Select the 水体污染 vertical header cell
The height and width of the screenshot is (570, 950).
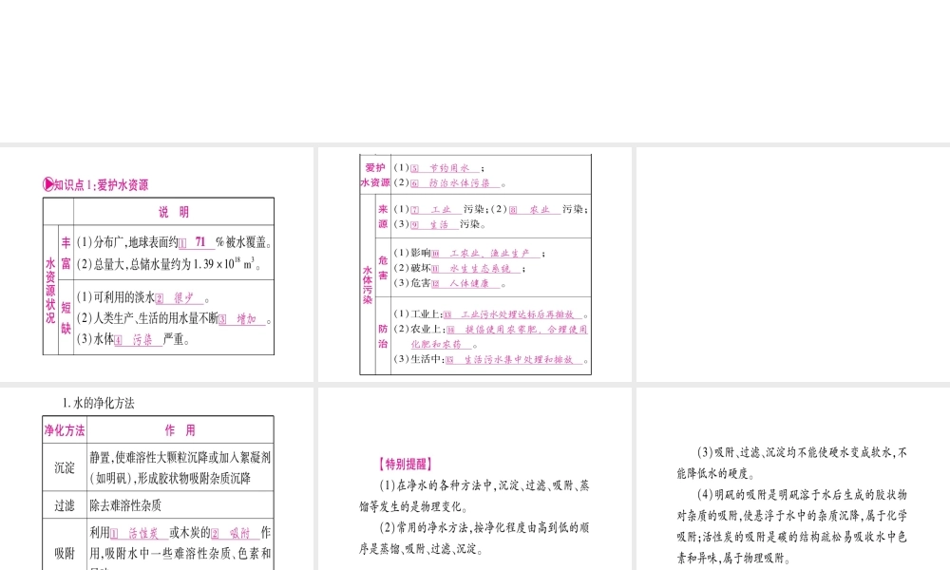[368, 285]
